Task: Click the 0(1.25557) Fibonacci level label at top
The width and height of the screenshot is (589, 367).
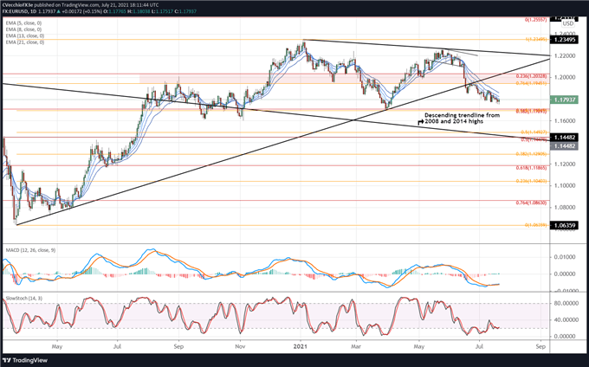Action: point(535,19)
